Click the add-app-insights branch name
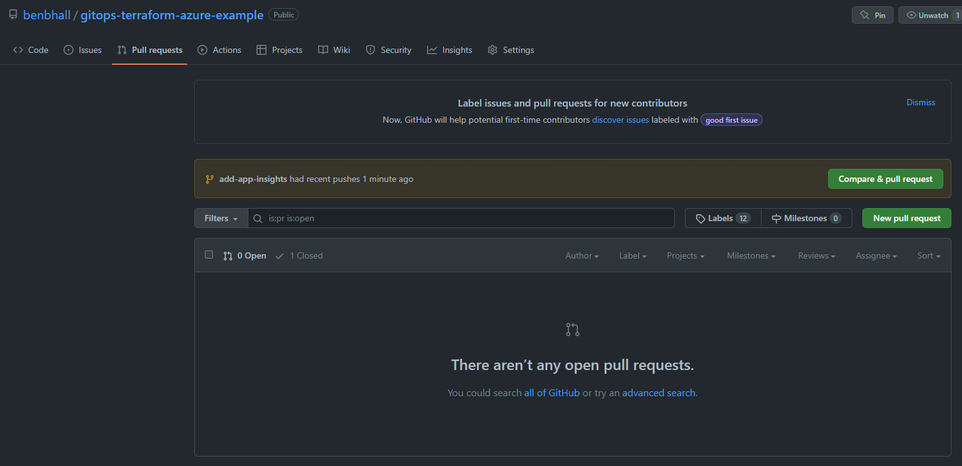The image size is (962, 466). click(x=253, y=179)
